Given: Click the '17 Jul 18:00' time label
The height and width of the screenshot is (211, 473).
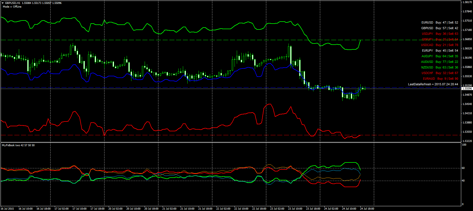Looking at the screenshot, I should click(97, 209).
